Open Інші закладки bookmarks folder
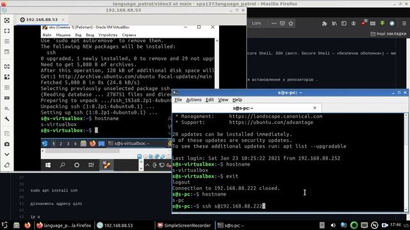This screenshot has height=230, width=410. coord(388,34)
